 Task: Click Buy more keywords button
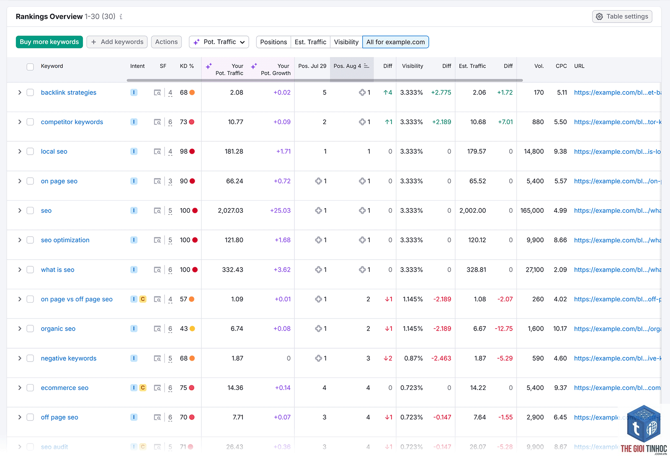[x=49, y=42]
